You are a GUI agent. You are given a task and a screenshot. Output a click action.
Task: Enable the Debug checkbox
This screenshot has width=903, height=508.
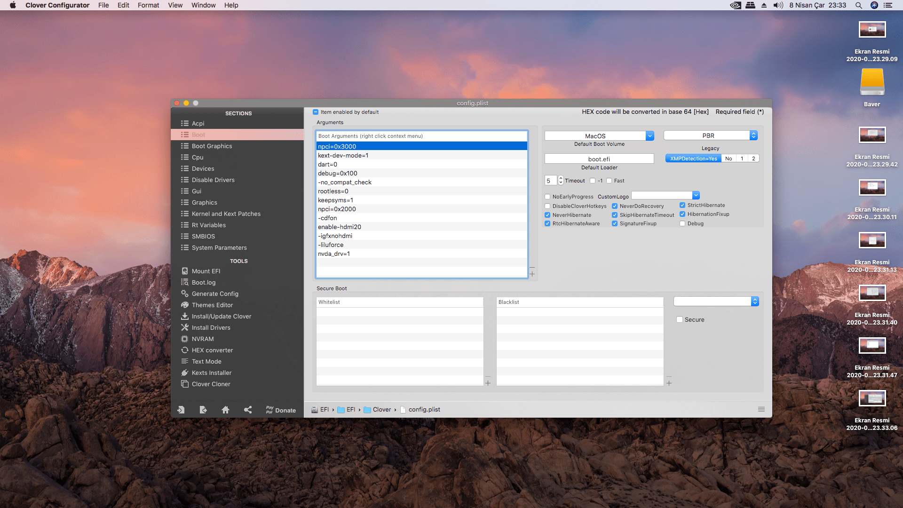coord(682,223)
